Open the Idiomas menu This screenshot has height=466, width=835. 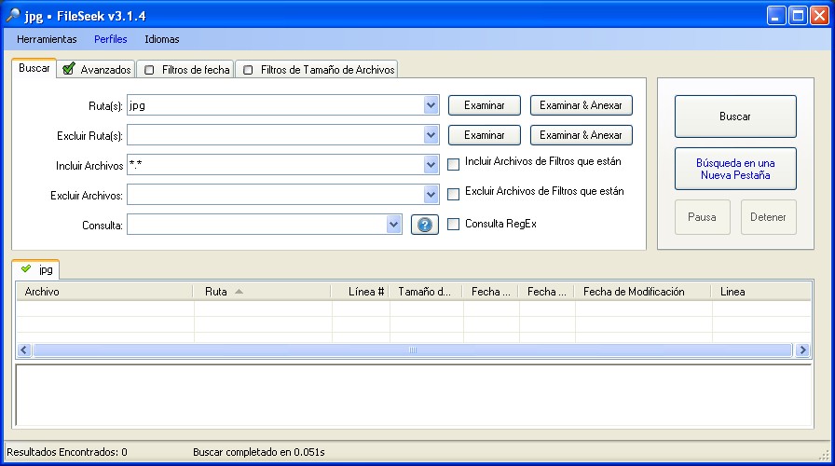pos(162,39)
